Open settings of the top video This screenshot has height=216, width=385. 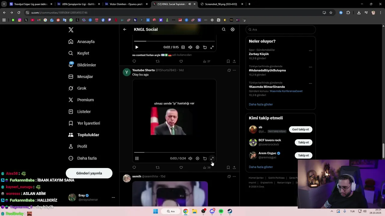(x=197, y=47)
